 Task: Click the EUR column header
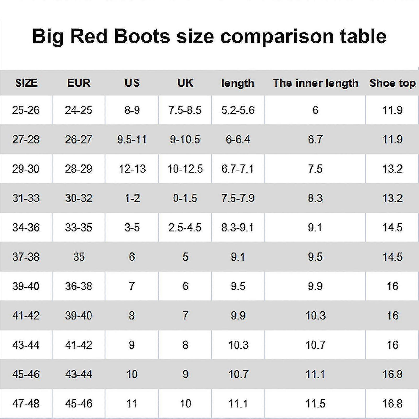coord(79,83)
